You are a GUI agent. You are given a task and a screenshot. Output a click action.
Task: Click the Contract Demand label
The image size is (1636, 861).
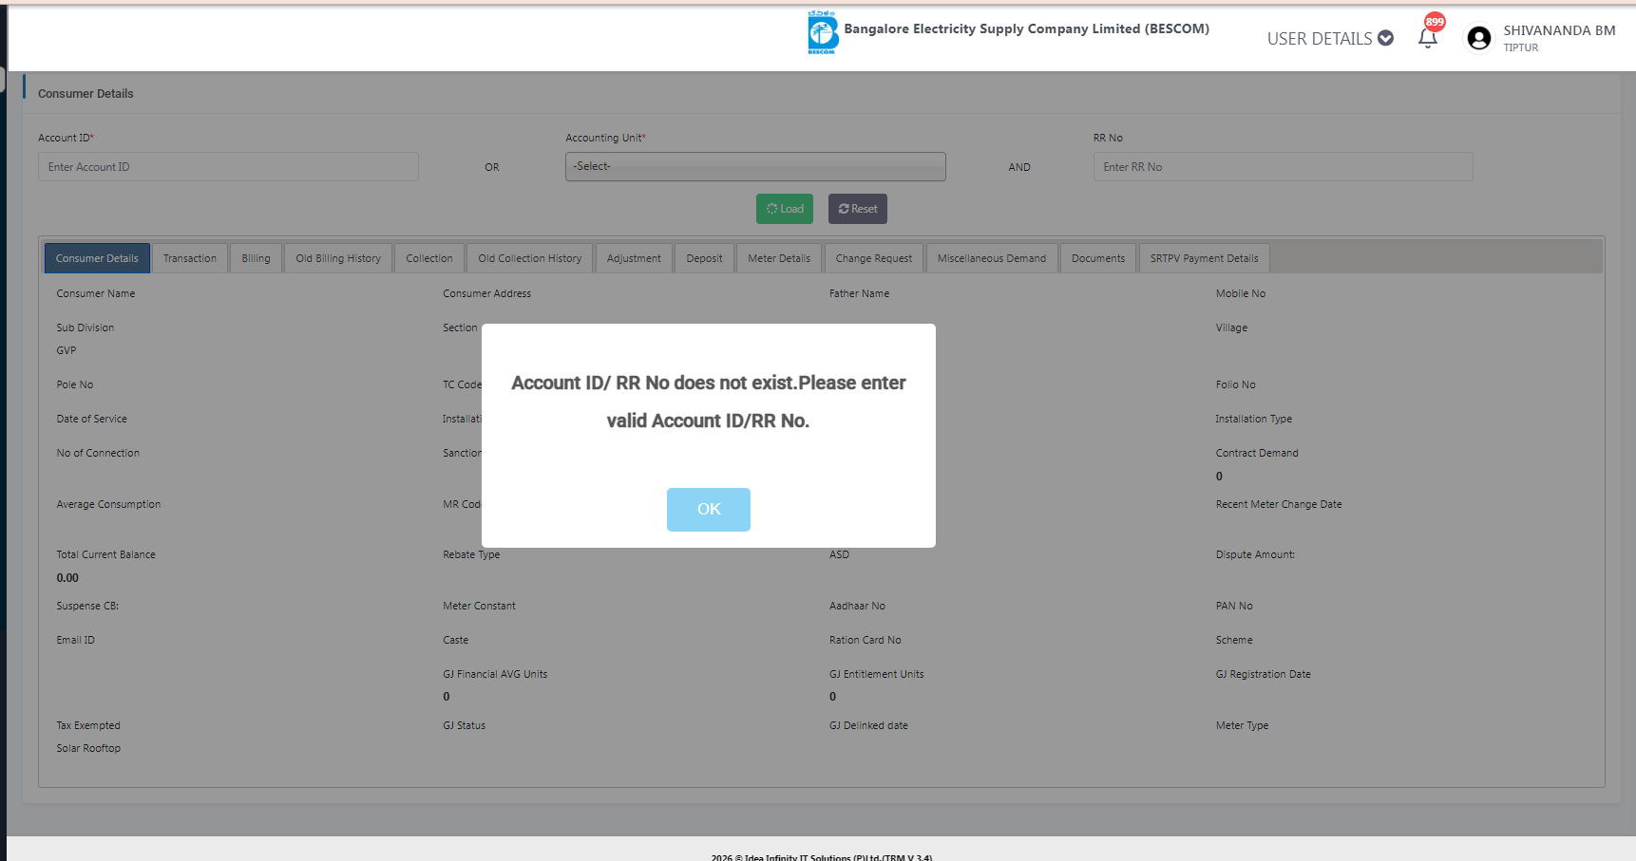(1257, 453)
